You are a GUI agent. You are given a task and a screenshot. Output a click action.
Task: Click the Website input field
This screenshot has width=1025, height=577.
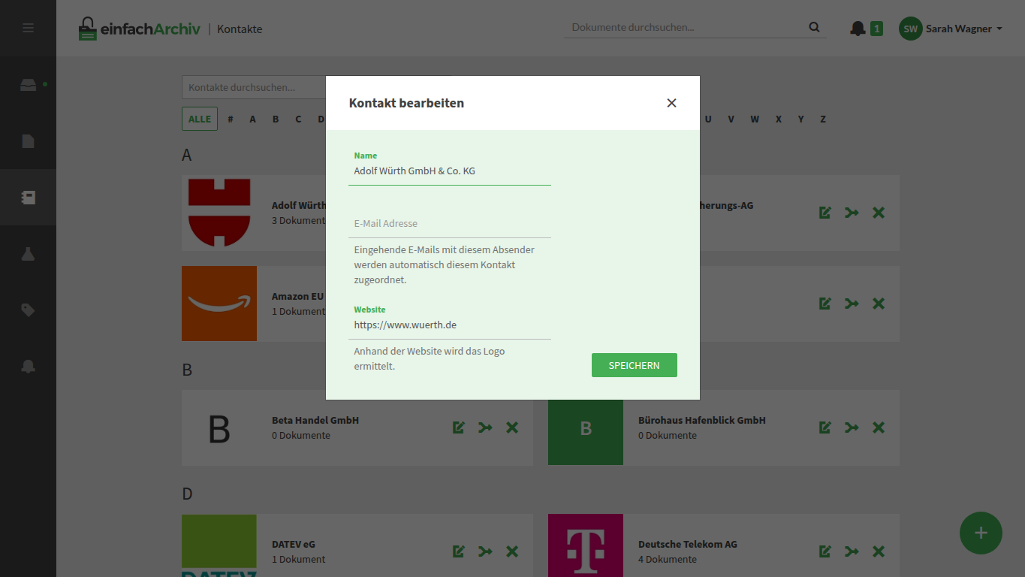coord(450,325)
